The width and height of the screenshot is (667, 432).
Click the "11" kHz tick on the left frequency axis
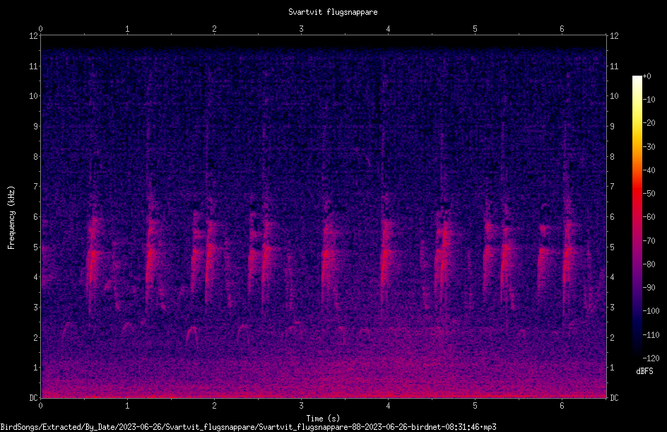pos(33,66)
